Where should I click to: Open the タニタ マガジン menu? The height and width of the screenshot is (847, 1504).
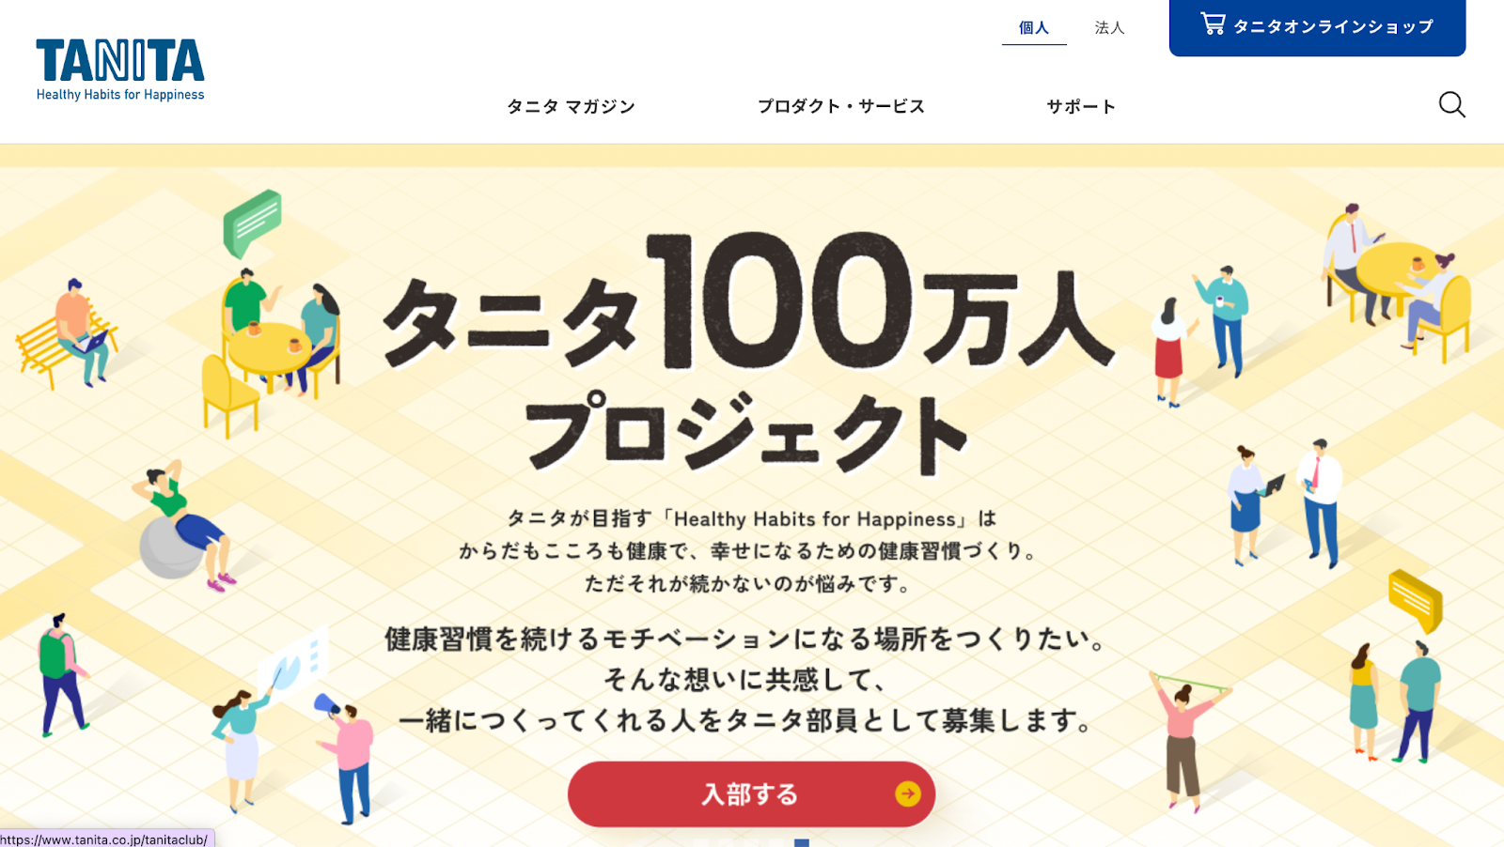571,106
